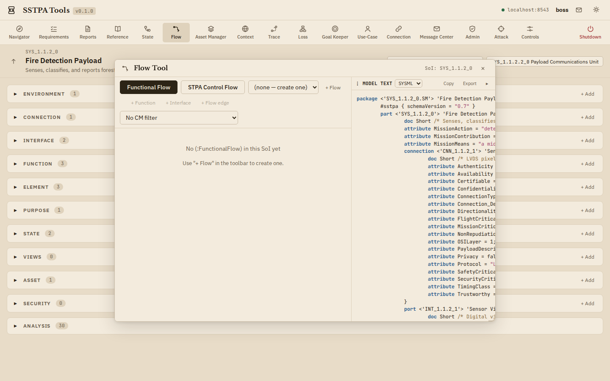Click the model text panel drag handle
The image size is (610, 381).
click(358, 84)
